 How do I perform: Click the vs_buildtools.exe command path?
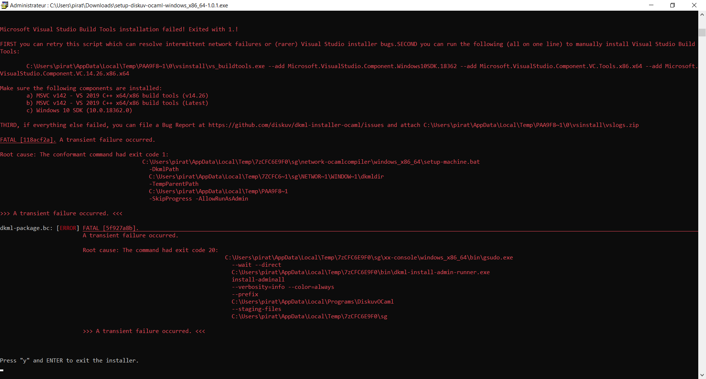(146, 66)
